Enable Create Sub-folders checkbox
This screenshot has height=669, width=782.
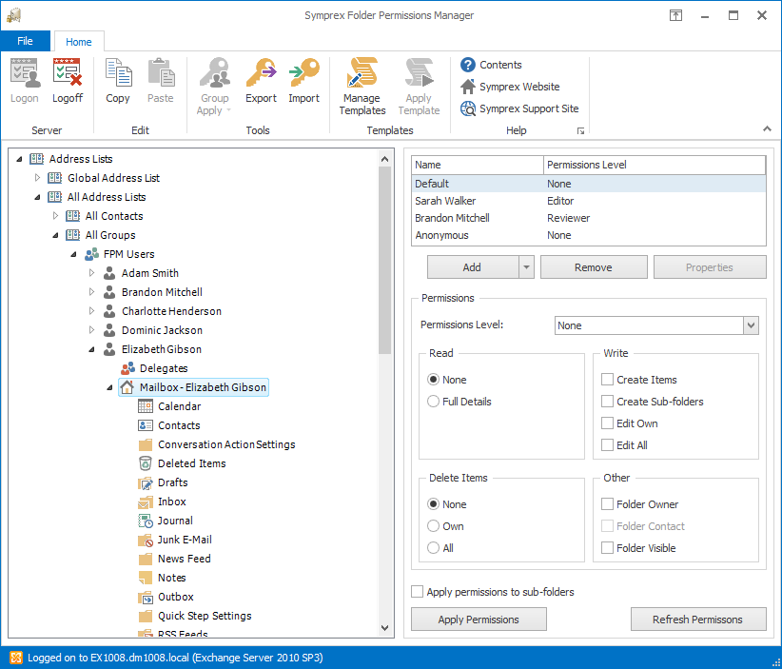tap(607, 402)
